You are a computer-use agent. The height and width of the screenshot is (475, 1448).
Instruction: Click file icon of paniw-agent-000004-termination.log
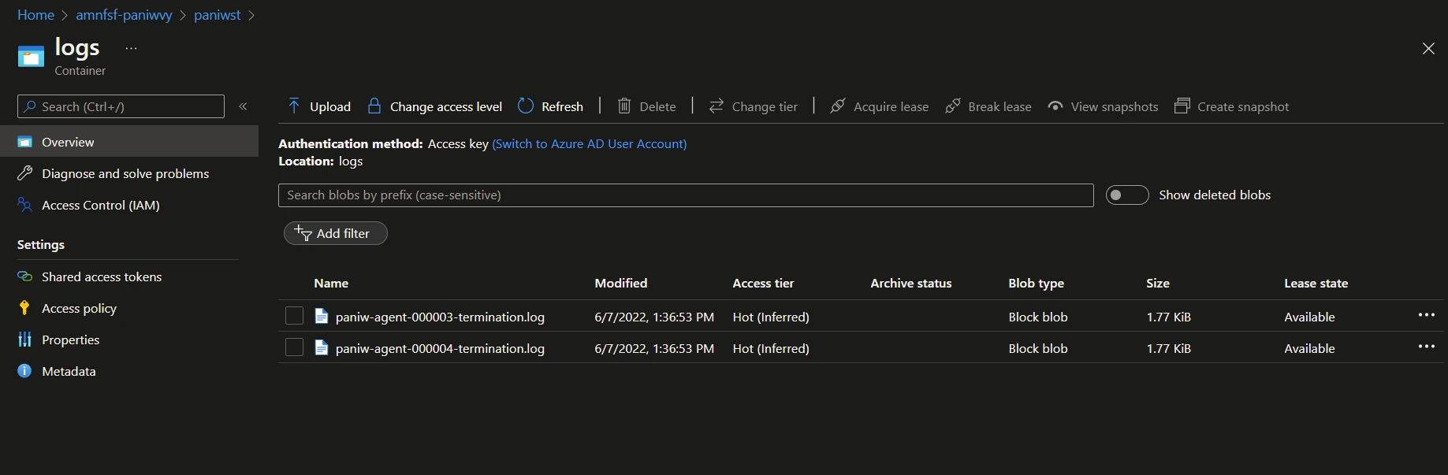(x=322, y=347)
